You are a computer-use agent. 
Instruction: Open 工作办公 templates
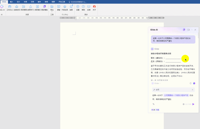click(10, 8)
